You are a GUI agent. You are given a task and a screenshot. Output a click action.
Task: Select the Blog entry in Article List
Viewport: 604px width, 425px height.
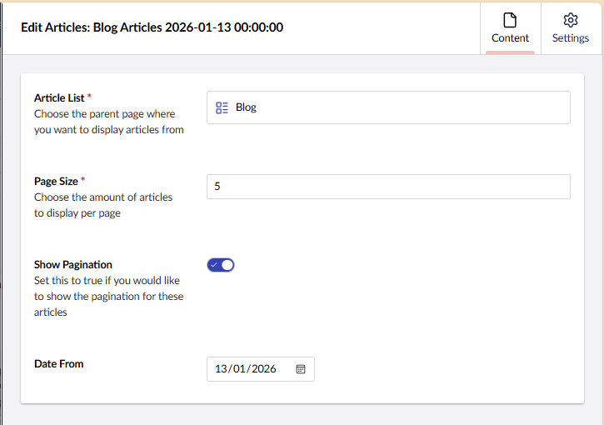point(246,107)
